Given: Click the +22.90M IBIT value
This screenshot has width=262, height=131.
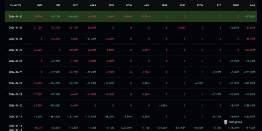Looking at the screenshot, I should 55,61.
